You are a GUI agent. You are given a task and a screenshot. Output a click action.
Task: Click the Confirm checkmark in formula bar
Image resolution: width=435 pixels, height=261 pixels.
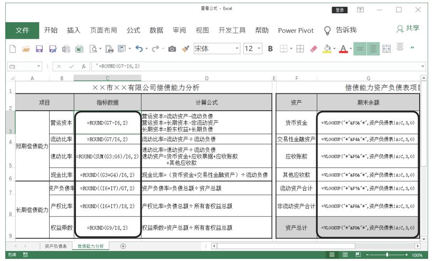[71, 67]
